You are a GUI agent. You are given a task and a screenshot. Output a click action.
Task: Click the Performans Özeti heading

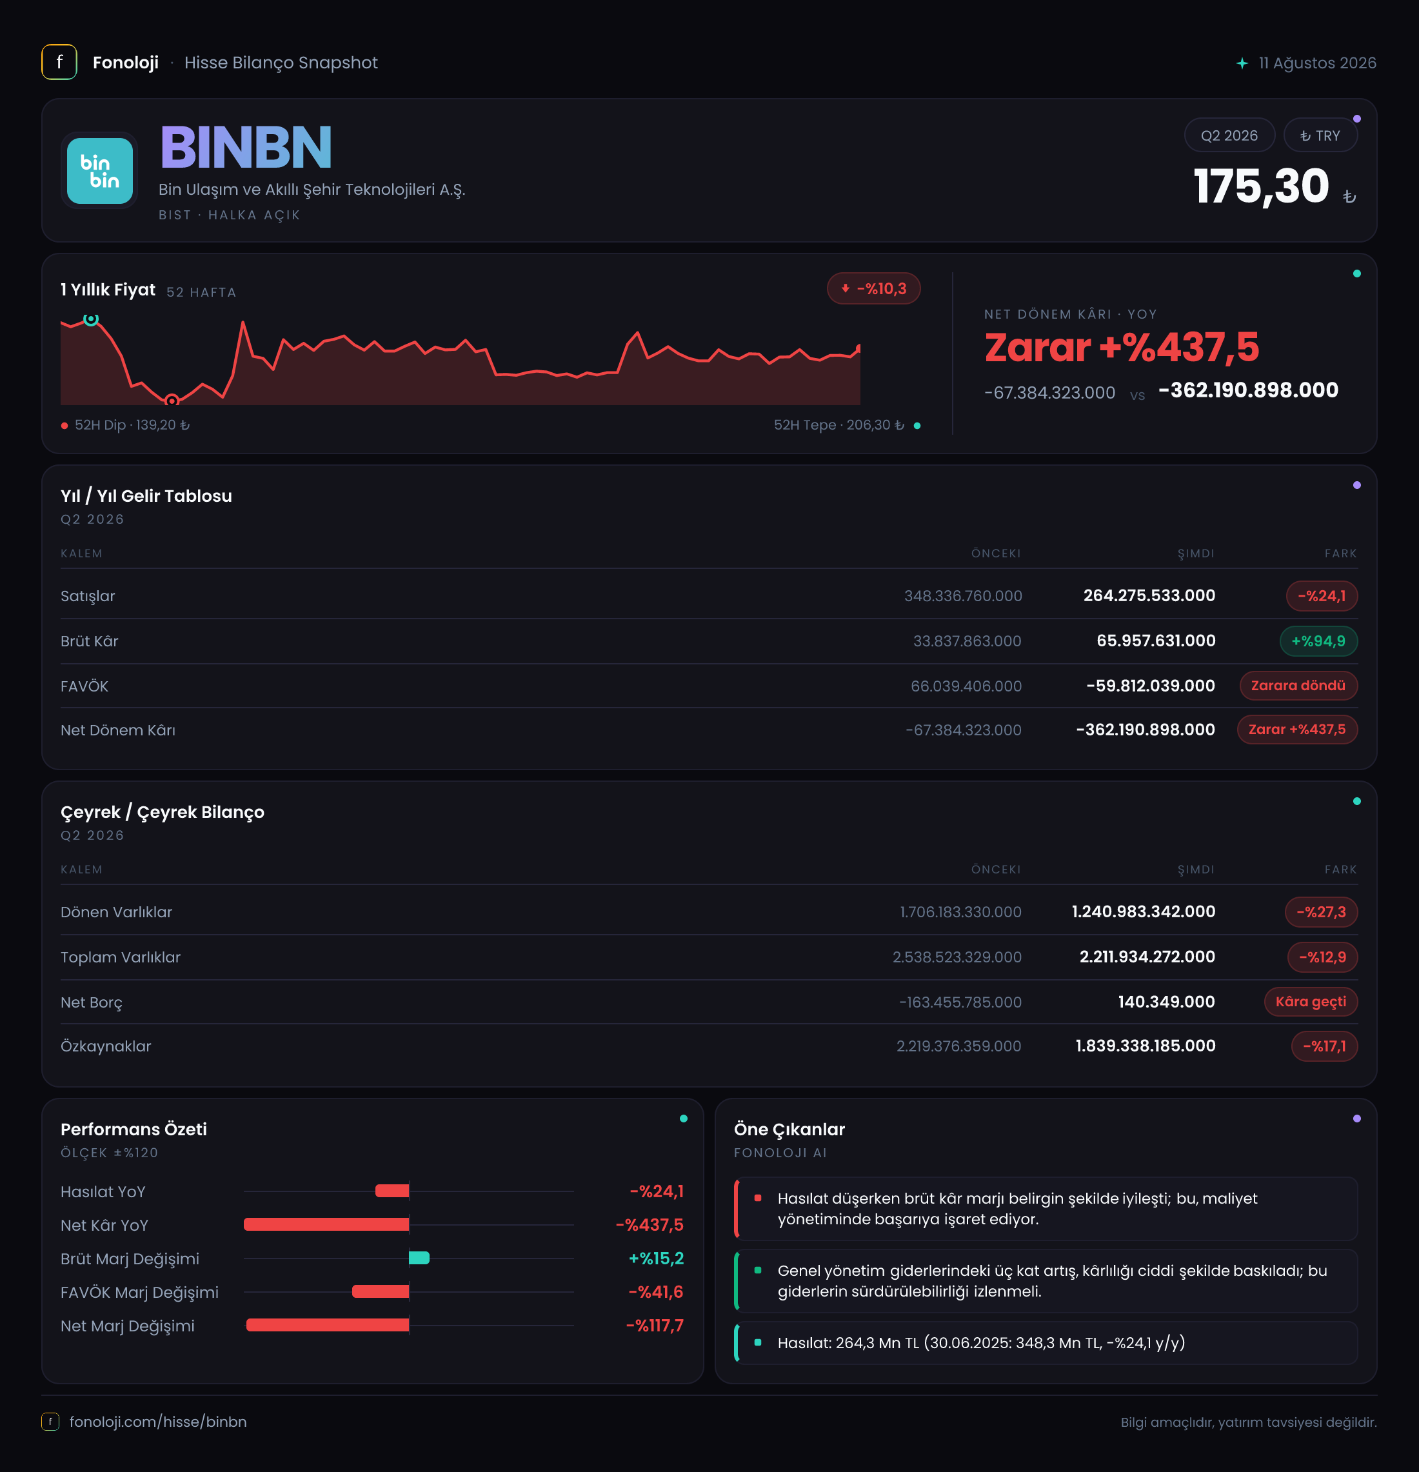click(x=134, y=1129)
